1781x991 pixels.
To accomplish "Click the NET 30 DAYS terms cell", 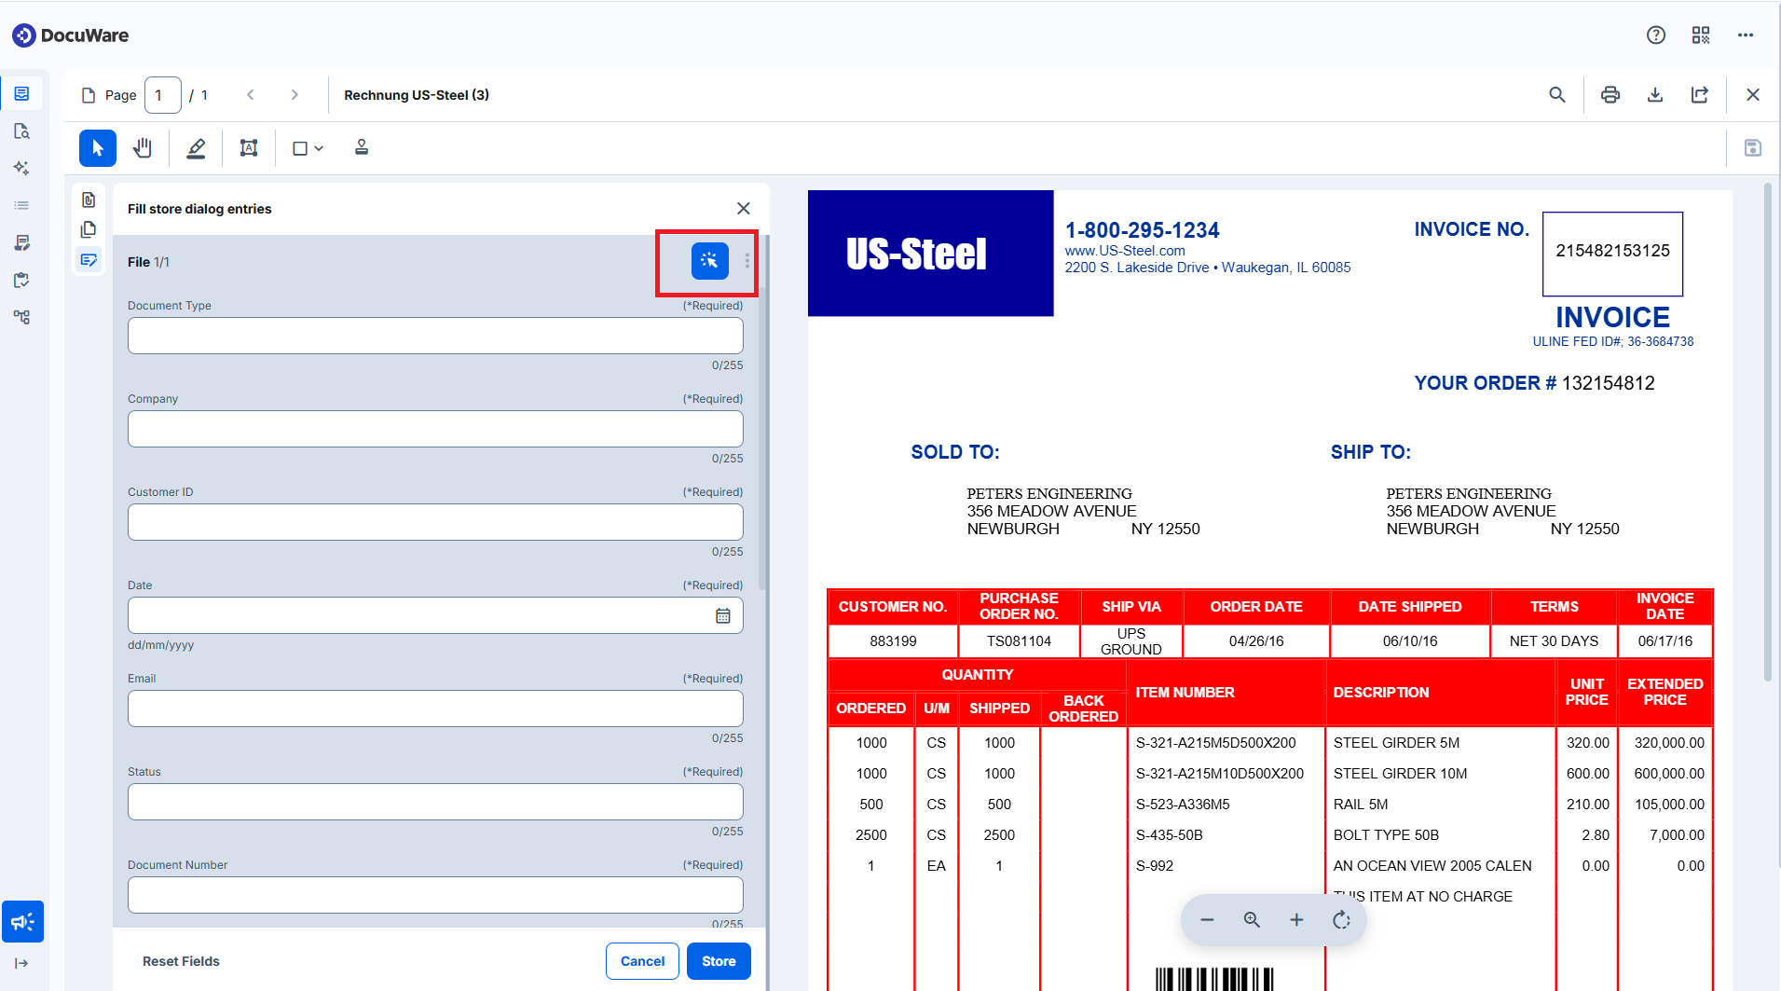I will [x=1554, y=641].
